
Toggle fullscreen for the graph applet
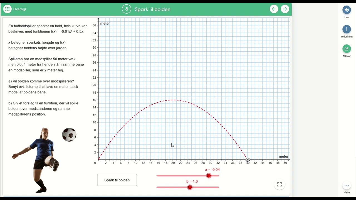tap(280, 184)
